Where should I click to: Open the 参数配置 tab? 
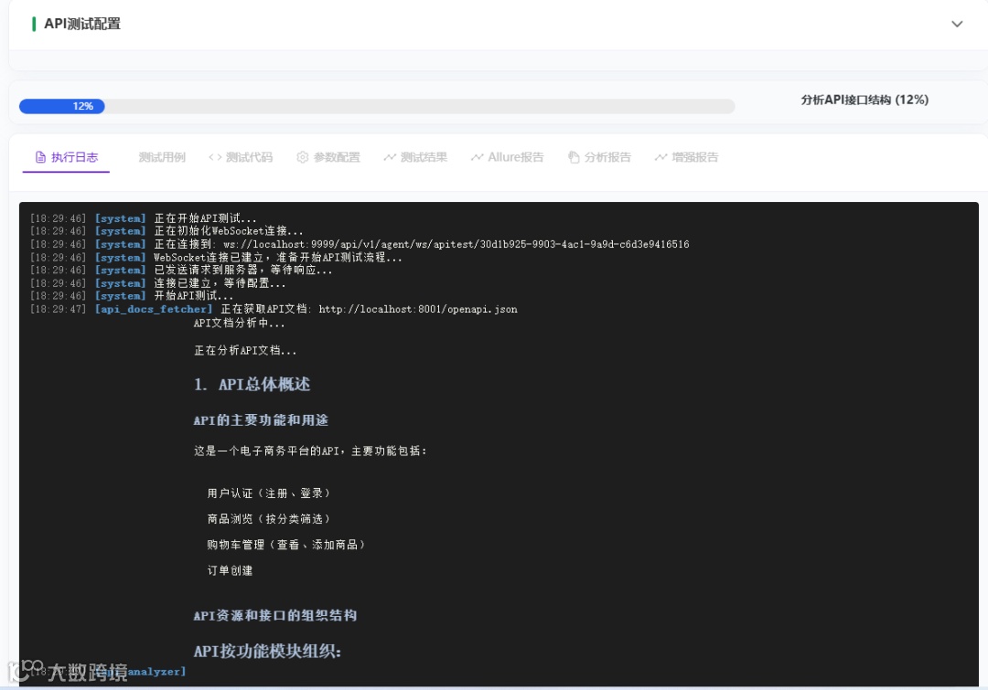(328, 157)
